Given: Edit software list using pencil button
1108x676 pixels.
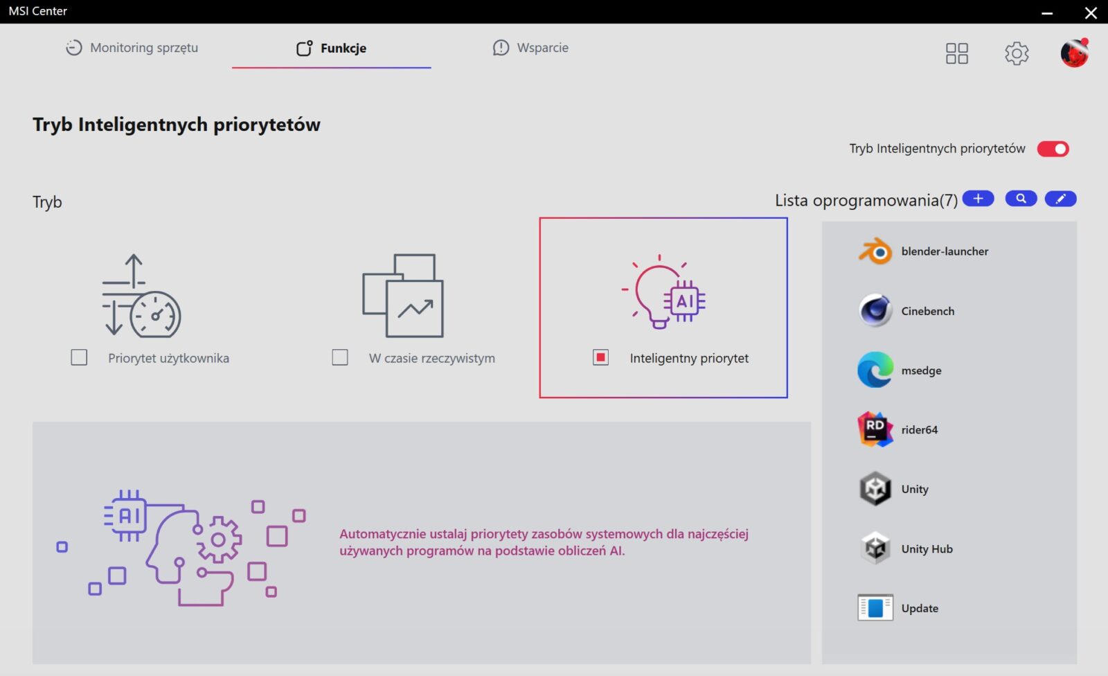Looking at the screenshot, I should pyautogui.click(x=1060, y=199).
